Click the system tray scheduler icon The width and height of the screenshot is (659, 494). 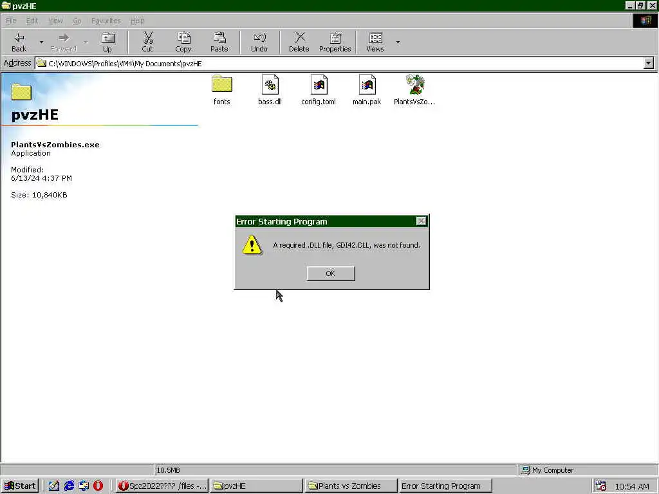600,486
